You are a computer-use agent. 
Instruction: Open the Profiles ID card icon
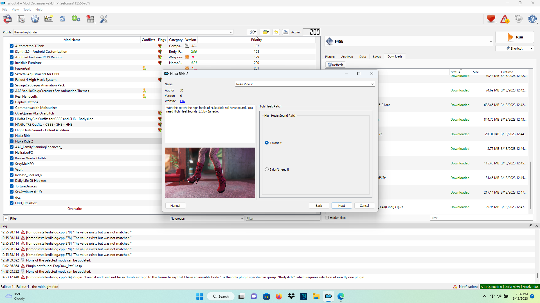[x=49, y=19]
